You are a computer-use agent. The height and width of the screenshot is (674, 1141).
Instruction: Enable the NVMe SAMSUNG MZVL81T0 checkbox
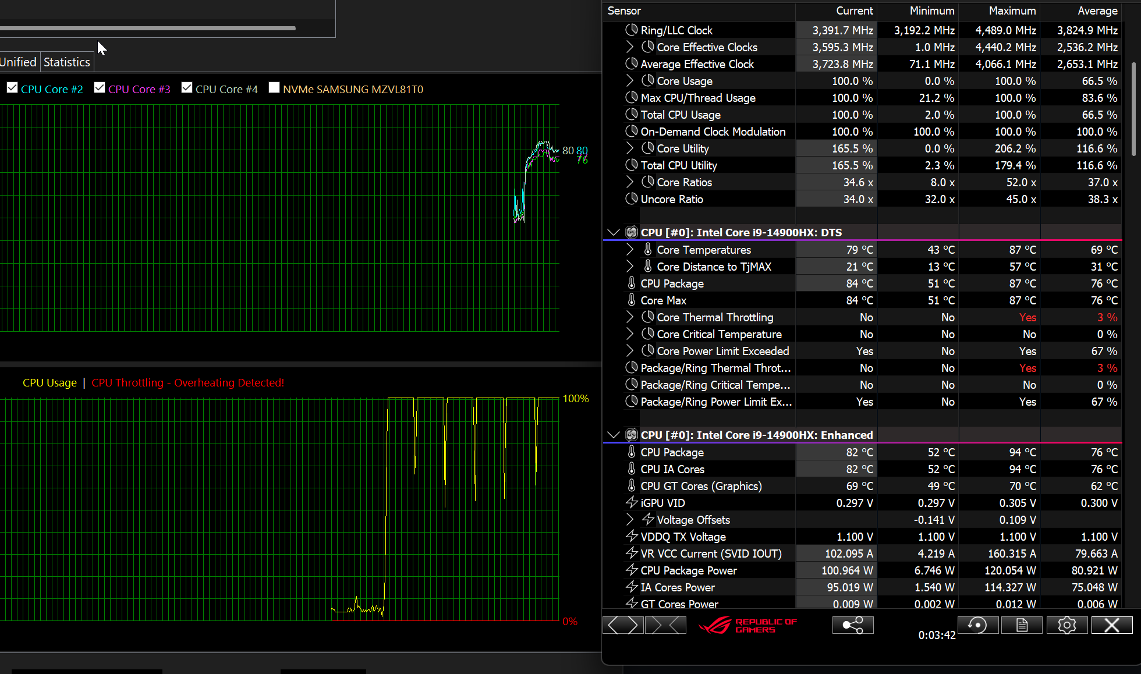click(x=274, y=87)
